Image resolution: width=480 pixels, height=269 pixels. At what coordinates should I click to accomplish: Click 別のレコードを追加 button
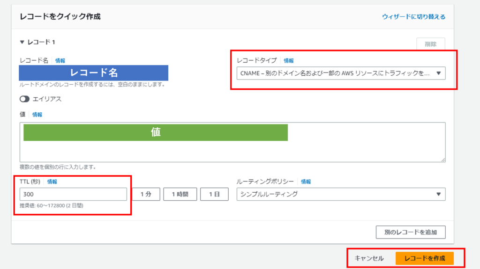click(410, 232)
